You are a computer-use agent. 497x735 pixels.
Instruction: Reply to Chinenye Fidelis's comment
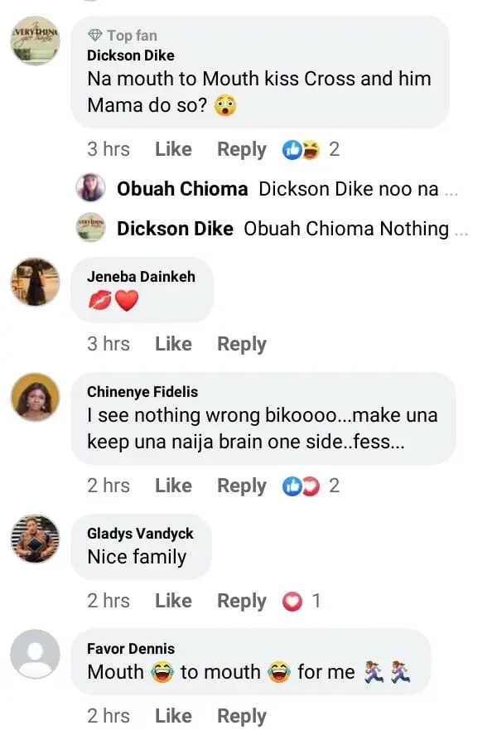pyautogui.click(x=242, y=486)
